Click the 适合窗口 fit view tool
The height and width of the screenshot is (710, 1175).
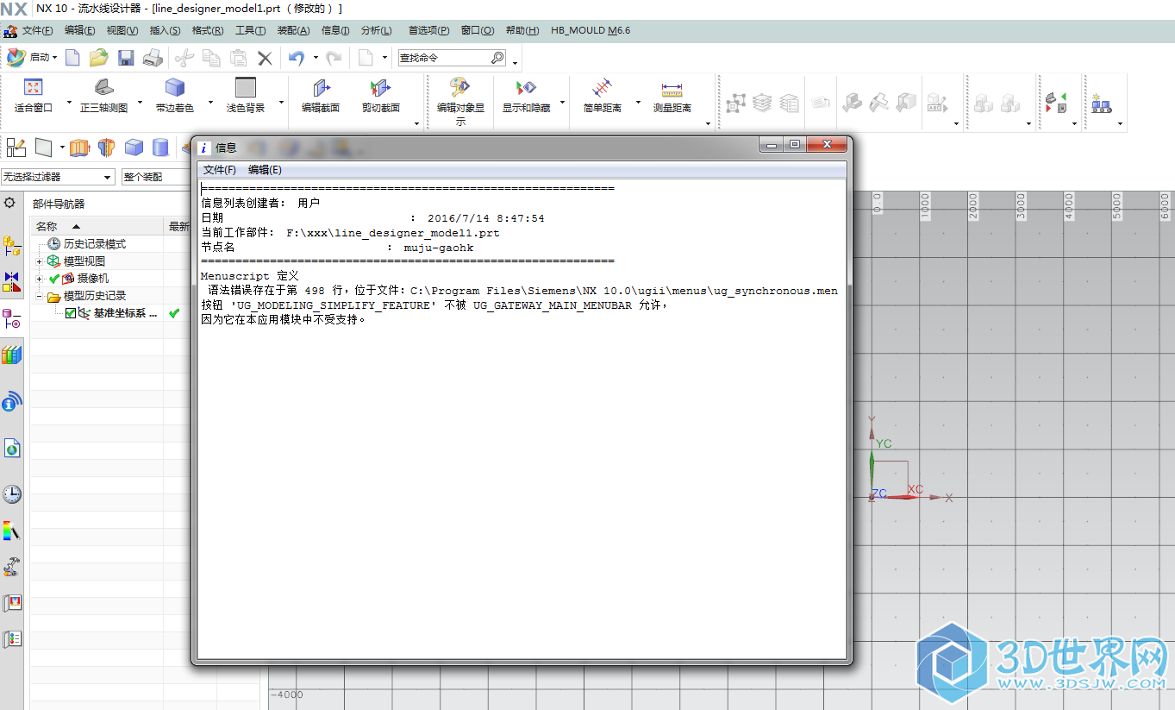tap(34, 96)
